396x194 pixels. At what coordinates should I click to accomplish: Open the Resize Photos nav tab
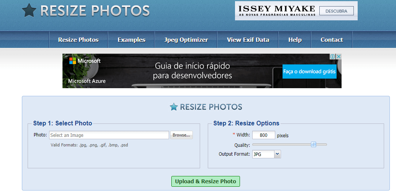[78, 40]
